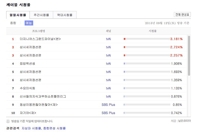Click the 전체 편성표 button
The height and width of the screenshot is (132, 197).
coord(182,14)
